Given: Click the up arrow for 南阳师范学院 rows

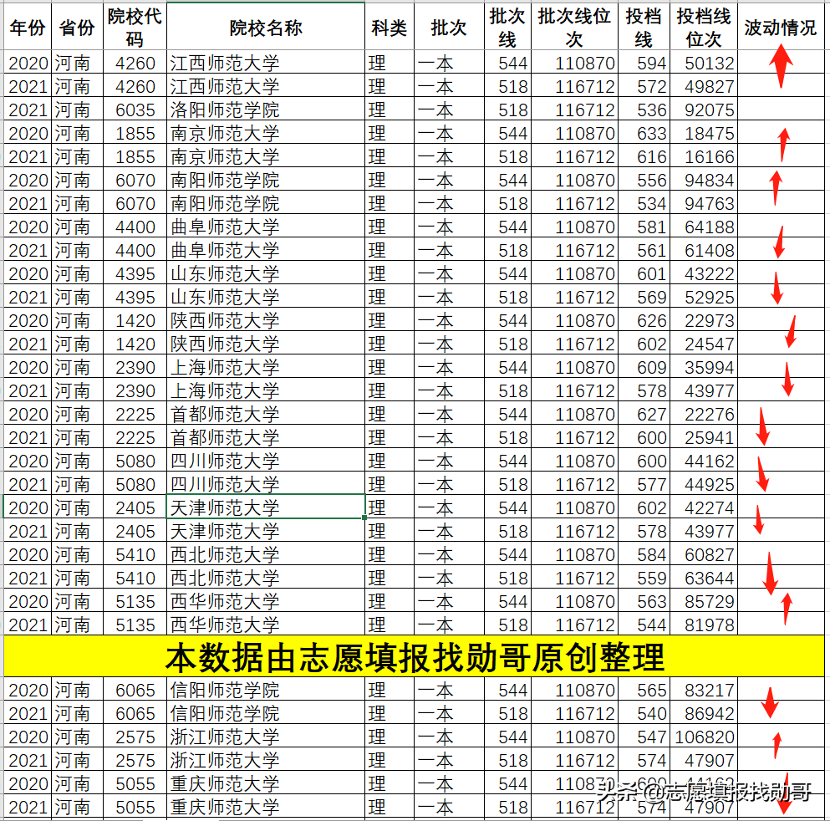Looking at the screenshot, I should 777,190.
